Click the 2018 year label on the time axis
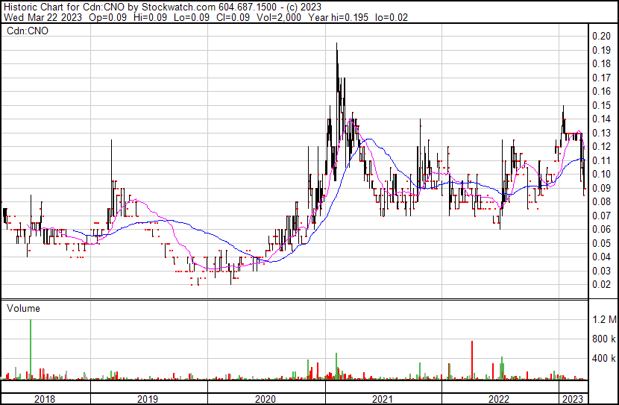This screenshot has width=619, height=405. pyautogui.click(x=45, y=400)
